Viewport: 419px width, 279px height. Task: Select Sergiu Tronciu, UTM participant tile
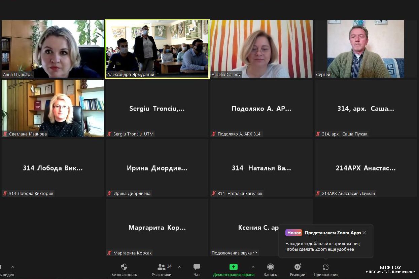pos(157,108)
